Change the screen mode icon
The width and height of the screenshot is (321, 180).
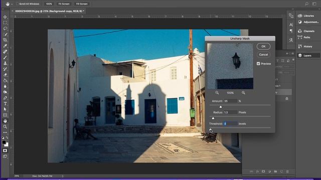pyautogui.click(x=5, y=156)
